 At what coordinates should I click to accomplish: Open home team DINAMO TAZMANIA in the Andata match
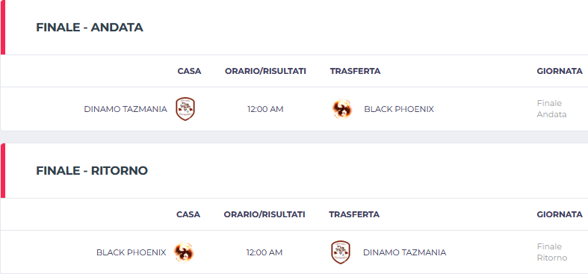tap(126, 109)
